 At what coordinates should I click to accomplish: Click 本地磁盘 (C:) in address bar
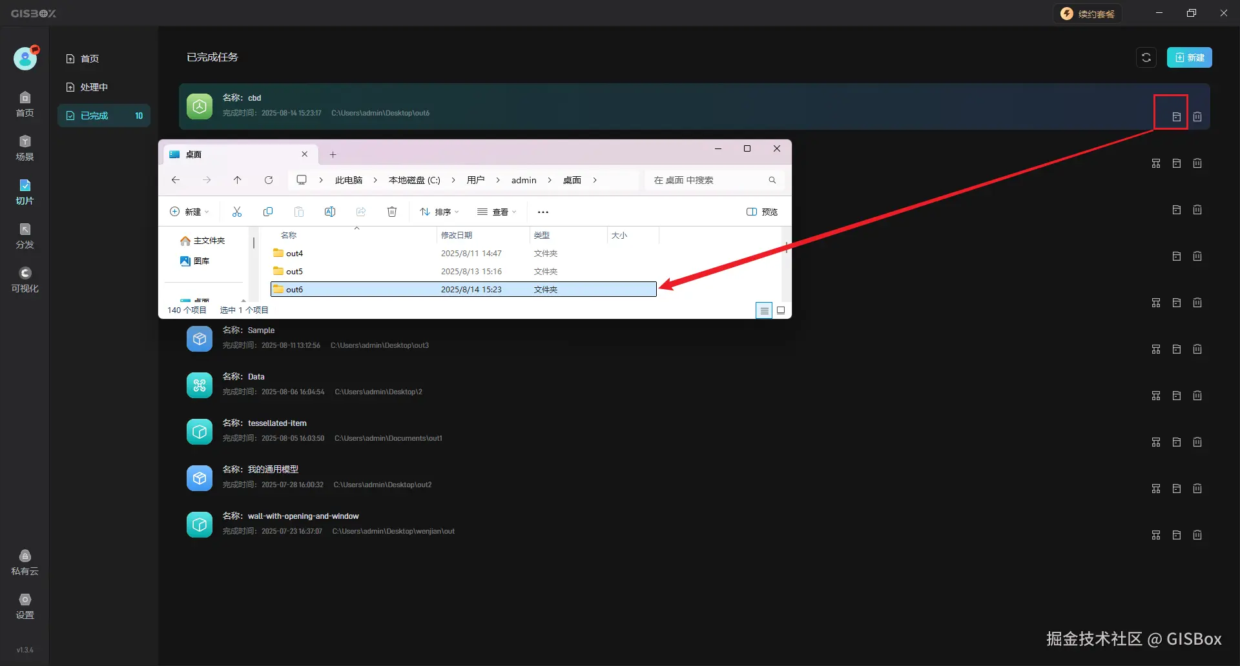(414, 180)
